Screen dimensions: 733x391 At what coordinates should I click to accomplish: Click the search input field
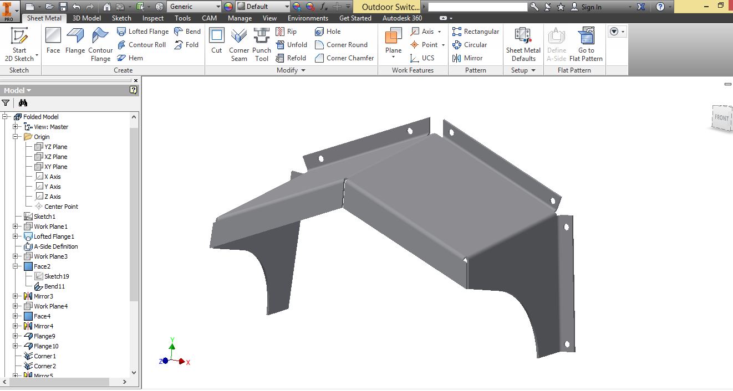click(477, 7)
